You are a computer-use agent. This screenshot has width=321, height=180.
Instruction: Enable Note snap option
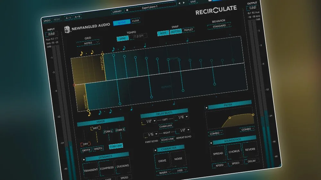click(163, 33)
